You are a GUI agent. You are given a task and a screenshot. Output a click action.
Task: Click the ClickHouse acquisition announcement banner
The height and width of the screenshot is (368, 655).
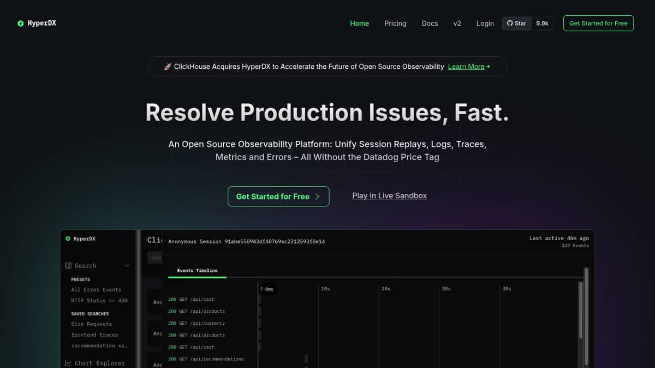coord(327,67)
